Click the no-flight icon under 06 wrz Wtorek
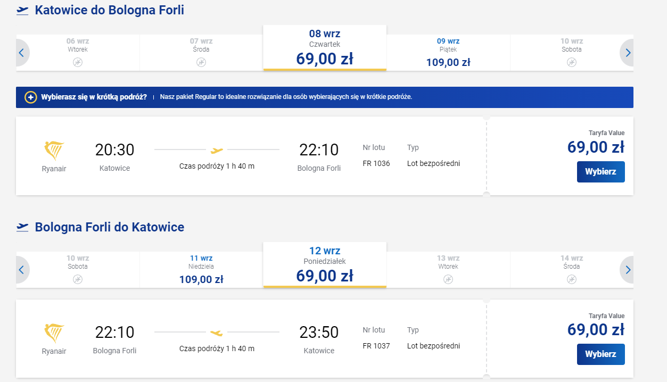 pos(78,62)
